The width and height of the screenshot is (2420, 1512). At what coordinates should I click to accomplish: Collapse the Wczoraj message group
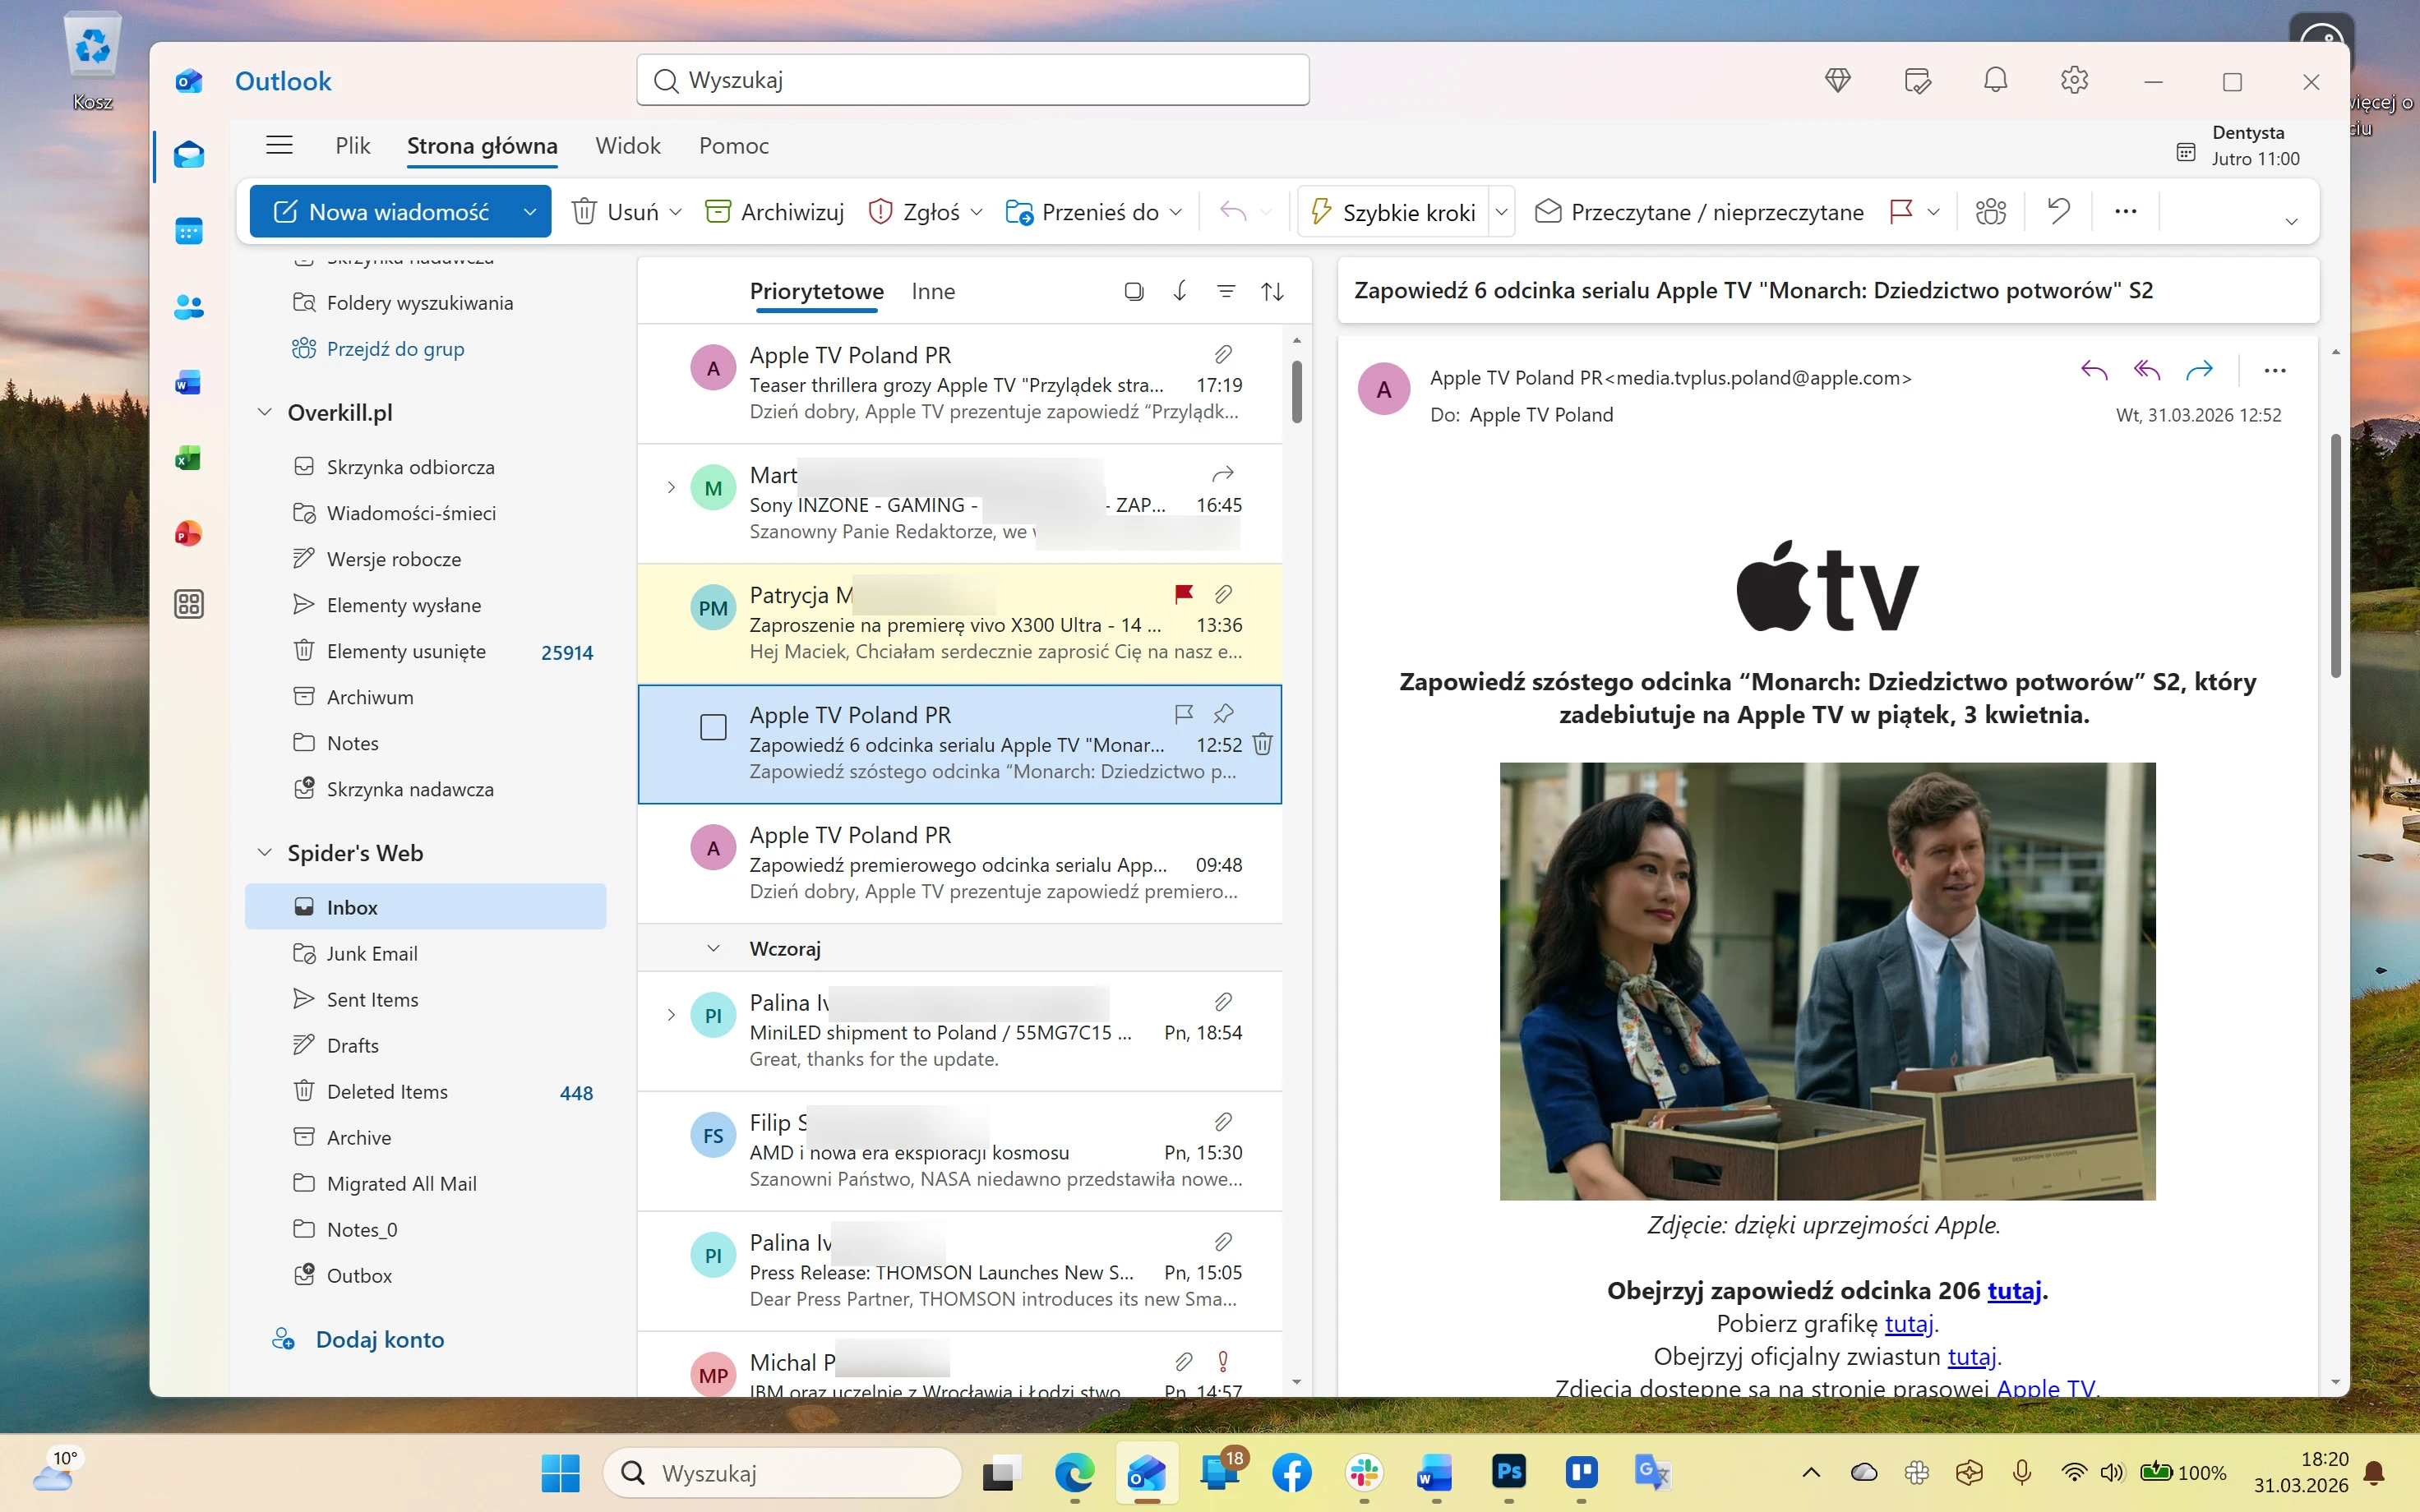(713, 948)
